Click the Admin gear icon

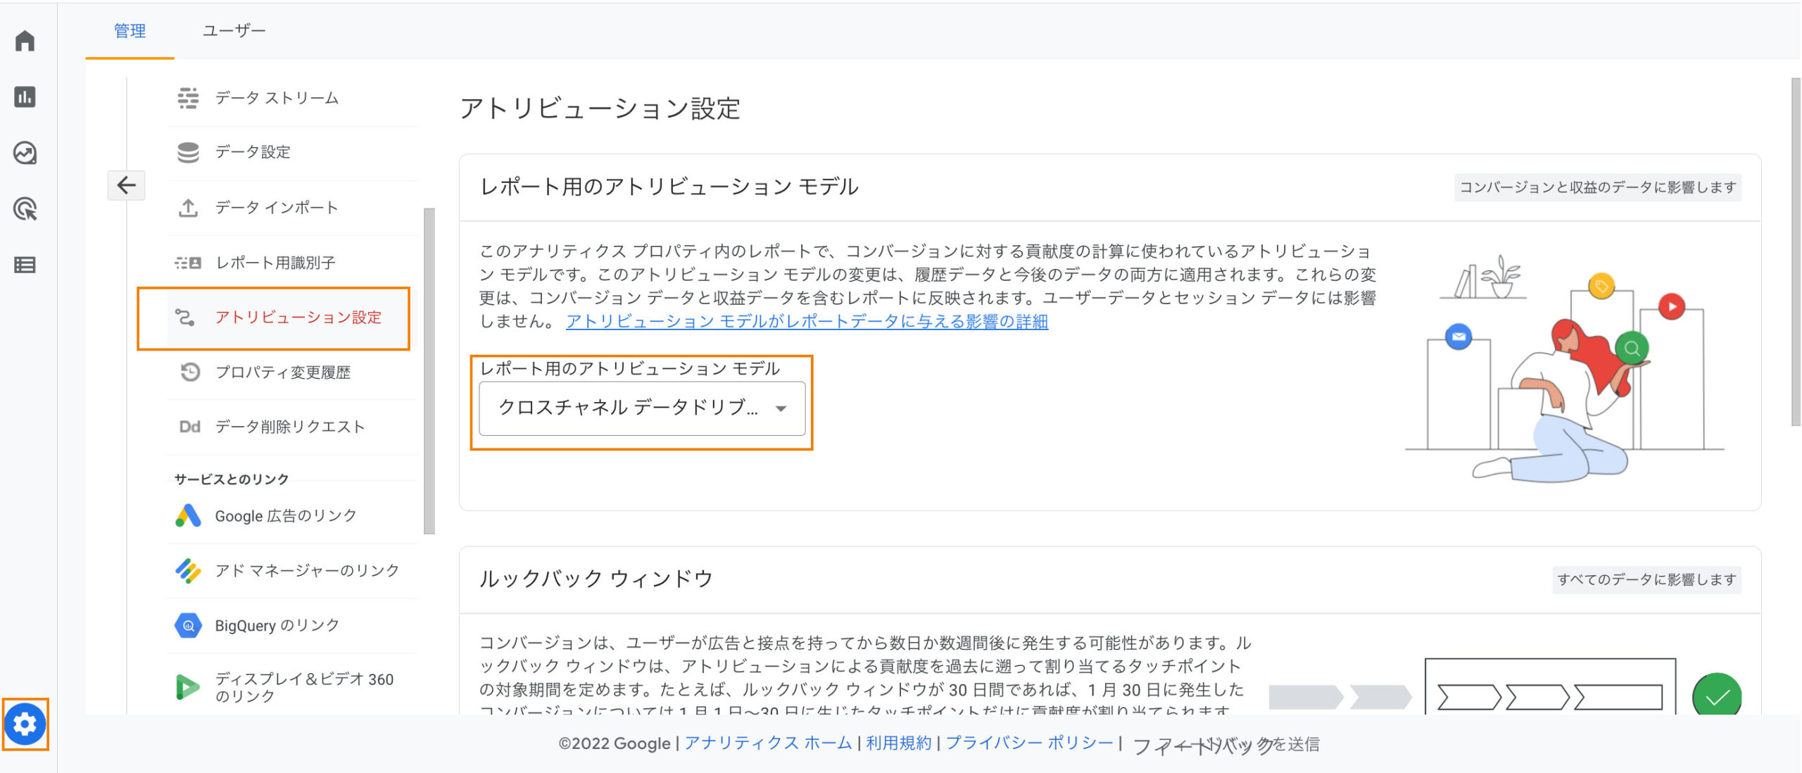(x=25, y=724)
